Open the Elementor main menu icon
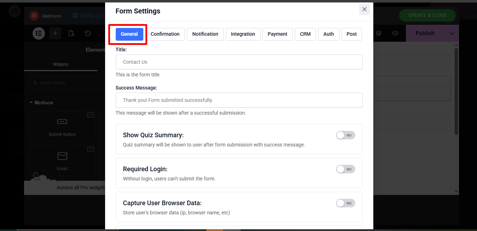477x231 pixels. coord(39,33)
